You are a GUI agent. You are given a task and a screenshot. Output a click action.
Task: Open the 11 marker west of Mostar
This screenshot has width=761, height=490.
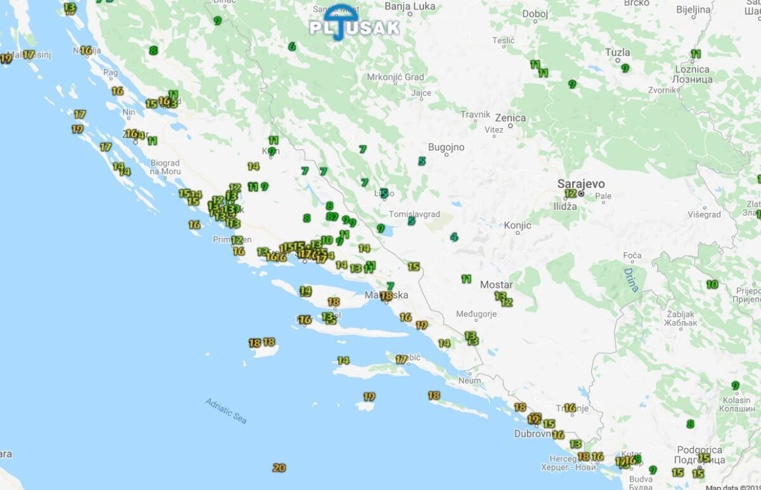click(466, 279)
